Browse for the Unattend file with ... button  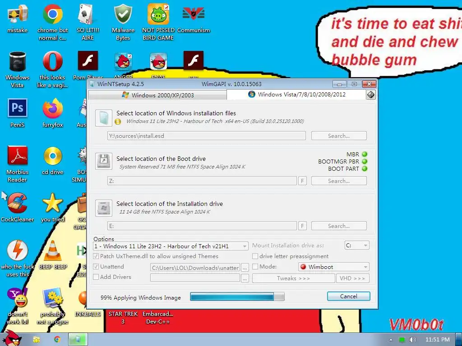[245, 268]
